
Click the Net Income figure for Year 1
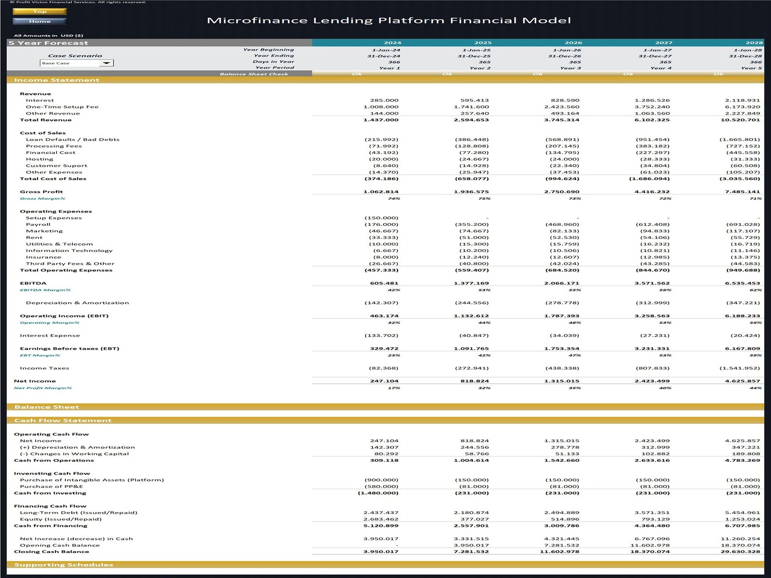coord(385,381)
